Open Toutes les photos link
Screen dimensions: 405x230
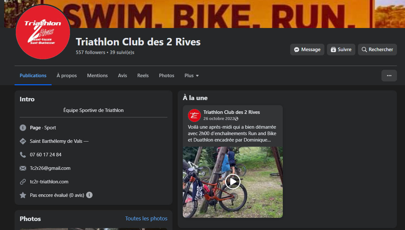tap(146, 218)
